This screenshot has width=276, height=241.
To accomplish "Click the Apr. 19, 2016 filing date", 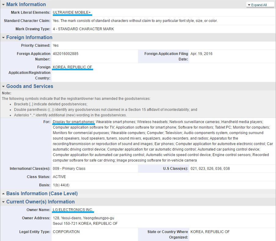I will coord(201,54).
